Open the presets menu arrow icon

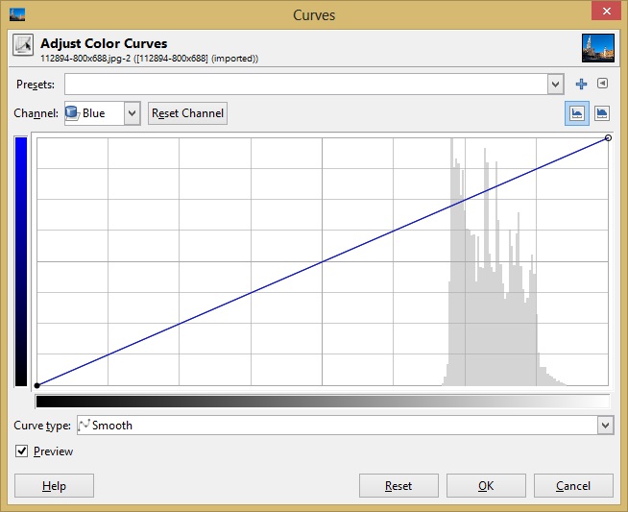pos(602,85)
